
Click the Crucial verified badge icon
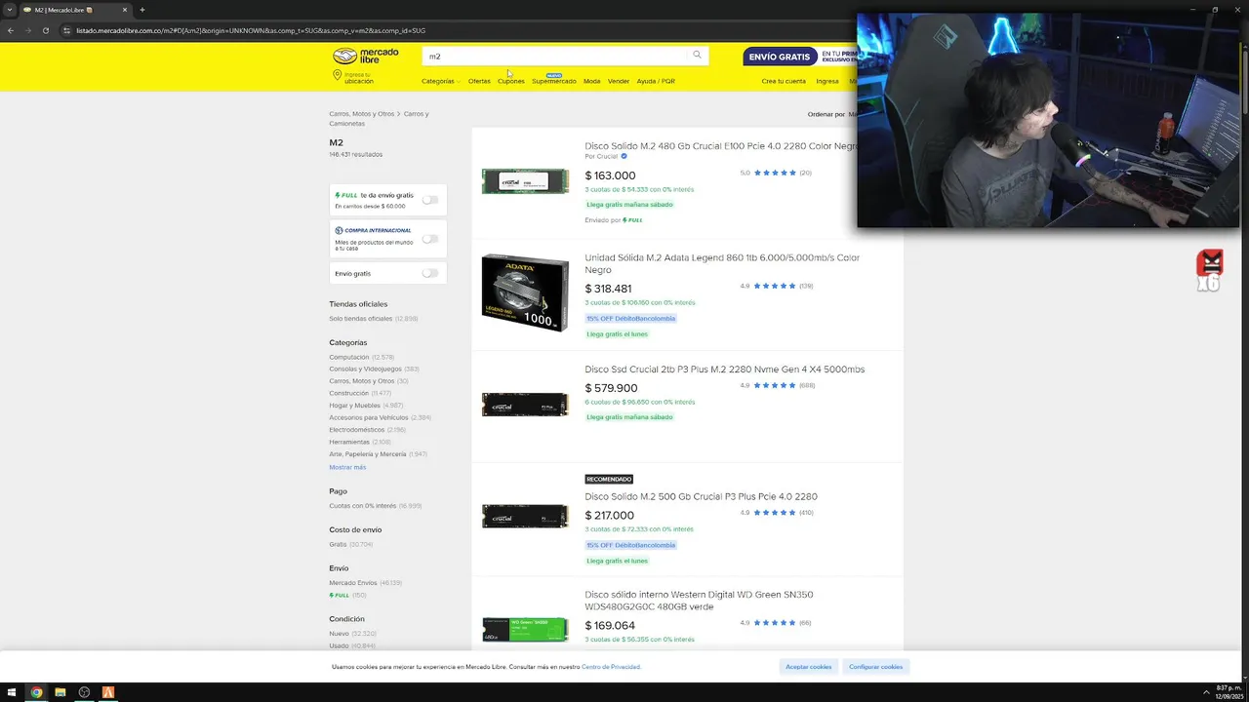[624, 156]
